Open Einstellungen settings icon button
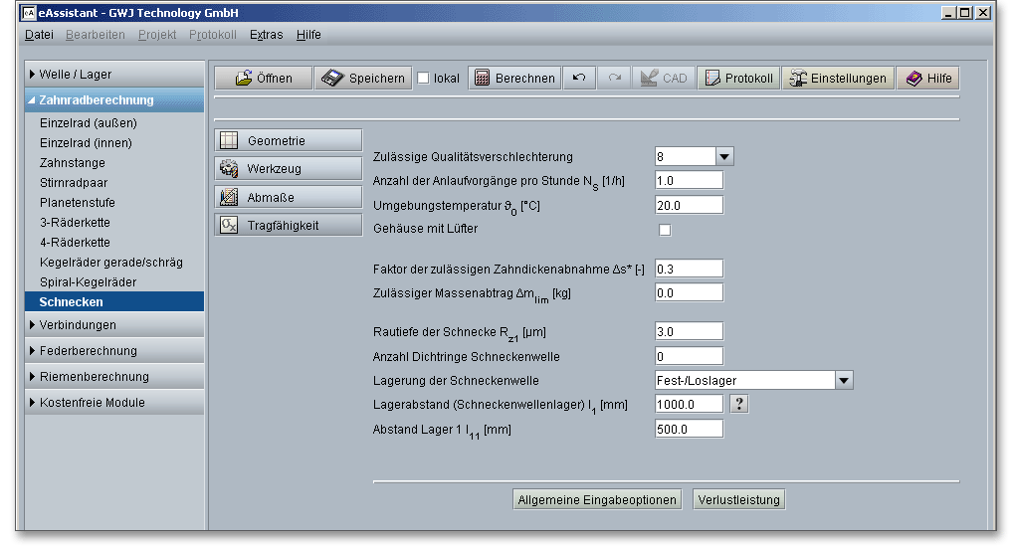This screenshot has height=546, width=1012. coord(837,79)
